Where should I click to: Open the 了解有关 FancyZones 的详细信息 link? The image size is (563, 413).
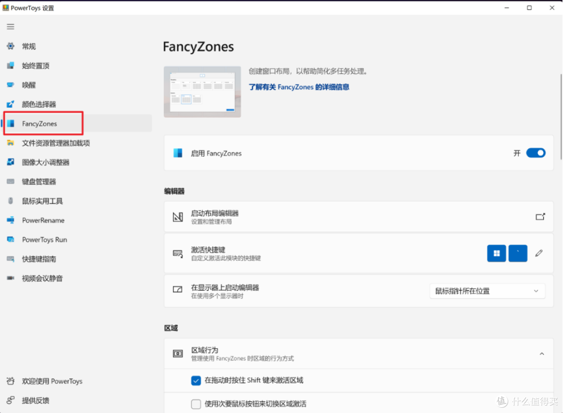(300, 87)
